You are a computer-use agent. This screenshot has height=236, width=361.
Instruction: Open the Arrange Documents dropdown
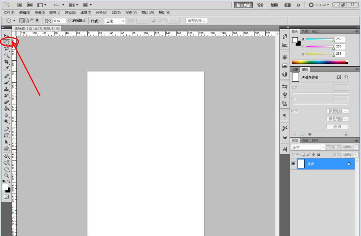click(74, 5)
